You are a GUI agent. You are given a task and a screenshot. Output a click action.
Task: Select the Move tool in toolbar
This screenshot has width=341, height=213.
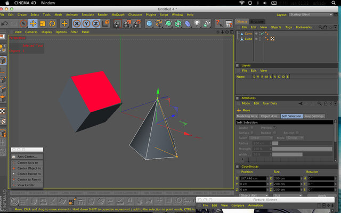[33, 23]
